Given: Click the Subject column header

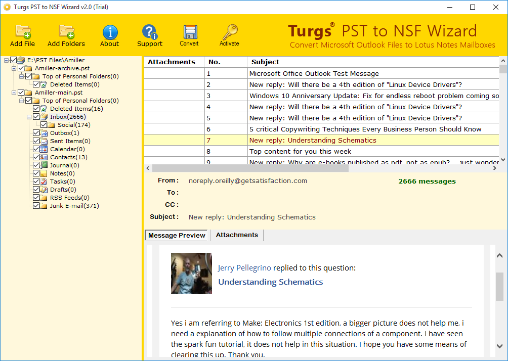Looking at the screenshot, I should click(373, 62).
